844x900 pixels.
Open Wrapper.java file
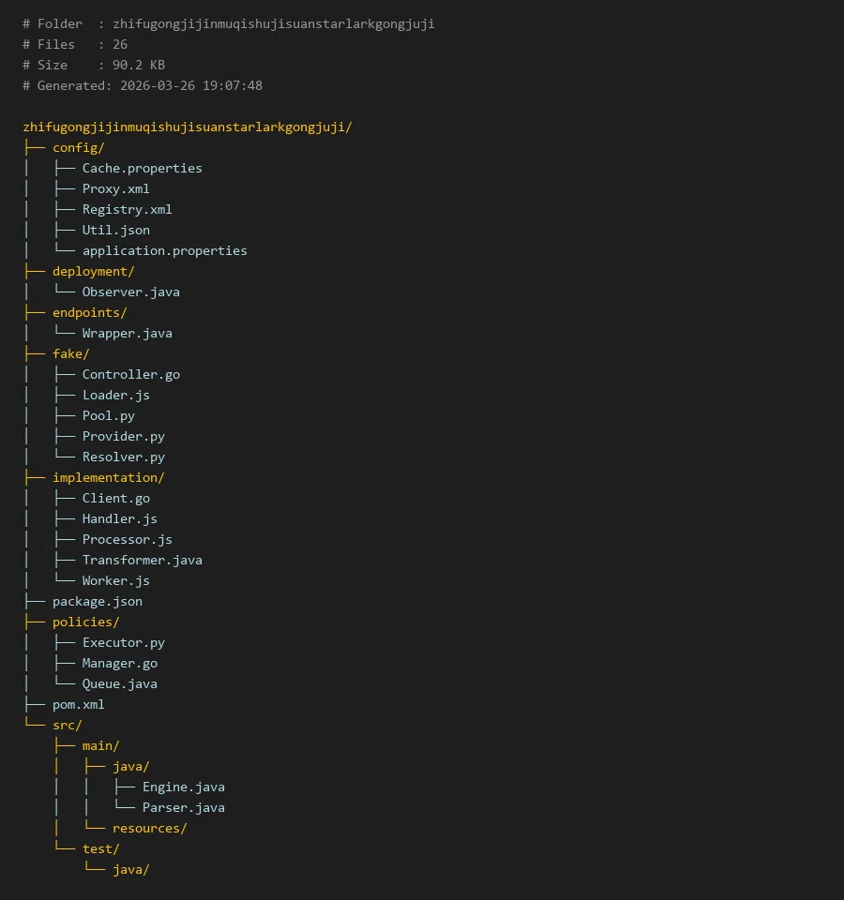click(x=127, y=333)
